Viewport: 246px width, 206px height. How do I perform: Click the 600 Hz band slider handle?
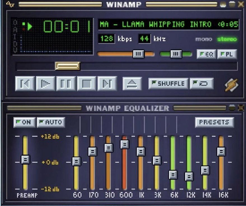point(125,144)
